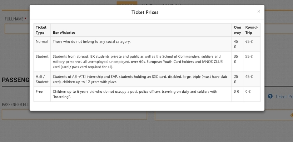Select the Half / Student ticket cell

(x=42, y=79)
